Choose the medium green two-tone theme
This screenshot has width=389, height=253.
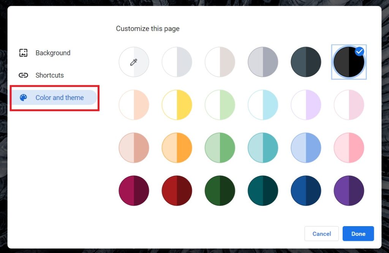point(220,148)
